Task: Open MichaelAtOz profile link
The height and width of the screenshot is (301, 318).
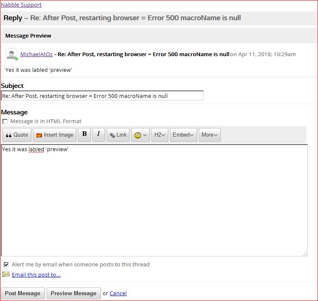Action: (36, 54)
